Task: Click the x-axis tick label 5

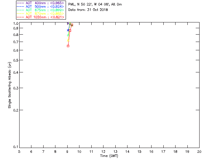Action: [19, 152]
